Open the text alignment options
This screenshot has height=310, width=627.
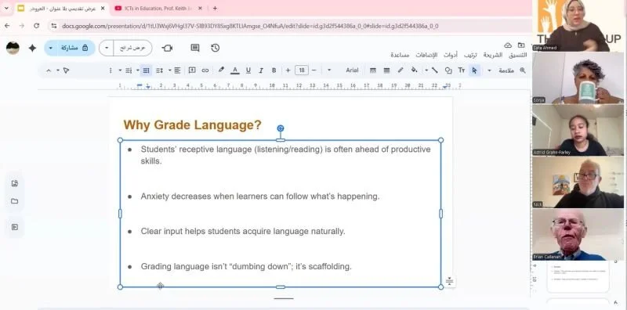click(178, 70)
